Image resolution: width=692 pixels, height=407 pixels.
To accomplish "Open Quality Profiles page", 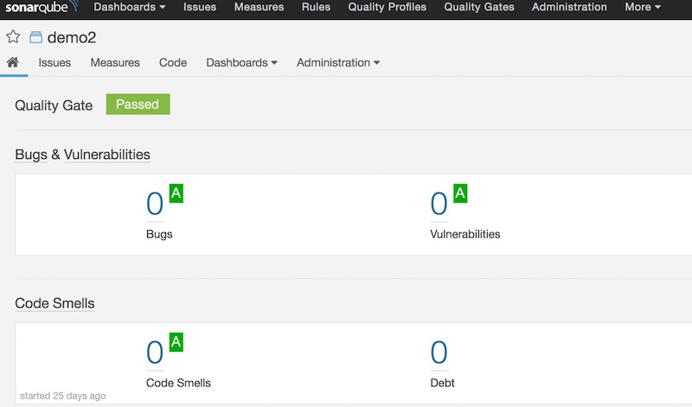I will click(x=387, y=7).
